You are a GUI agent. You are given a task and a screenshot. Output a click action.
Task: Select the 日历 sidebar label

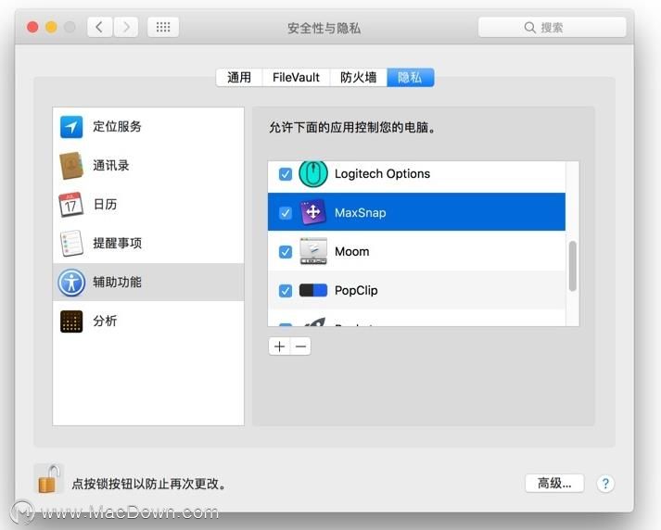click(x=105, y=205)
